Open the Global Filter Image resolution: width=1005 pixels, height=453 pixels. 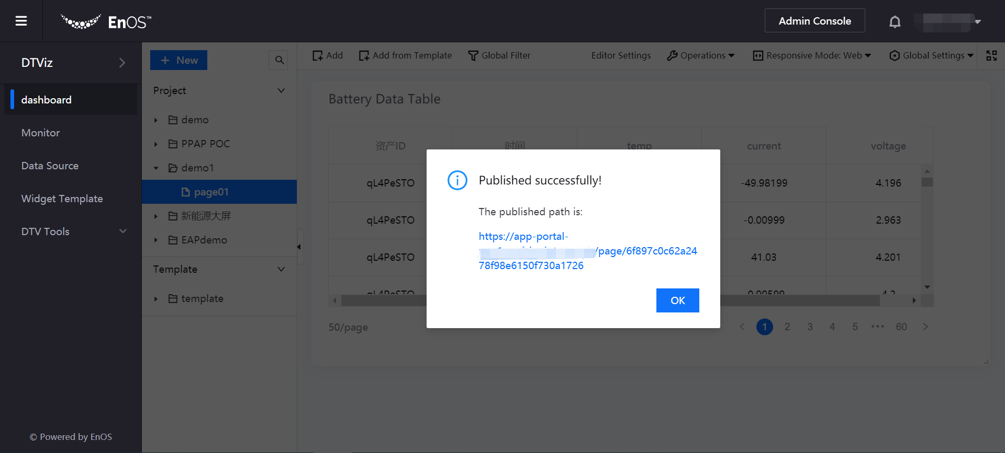[x=499, y=55]
